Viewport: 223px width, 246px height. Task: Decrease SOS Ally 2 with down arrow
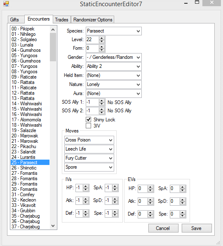(x=102, y=113)
